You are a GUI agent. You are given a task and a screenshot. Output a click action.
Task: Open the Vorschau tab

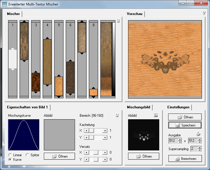[135, 14]
